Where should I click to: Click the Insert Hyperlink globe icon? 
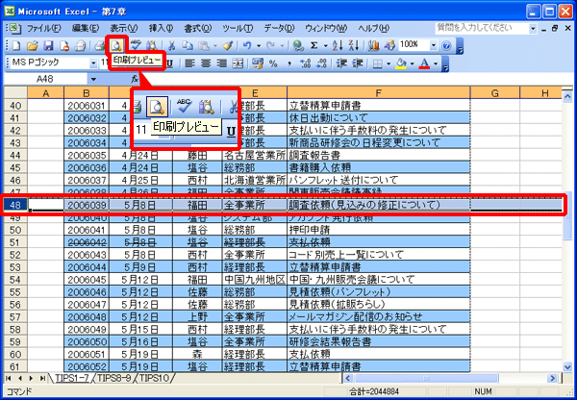(x=298, y=45)
